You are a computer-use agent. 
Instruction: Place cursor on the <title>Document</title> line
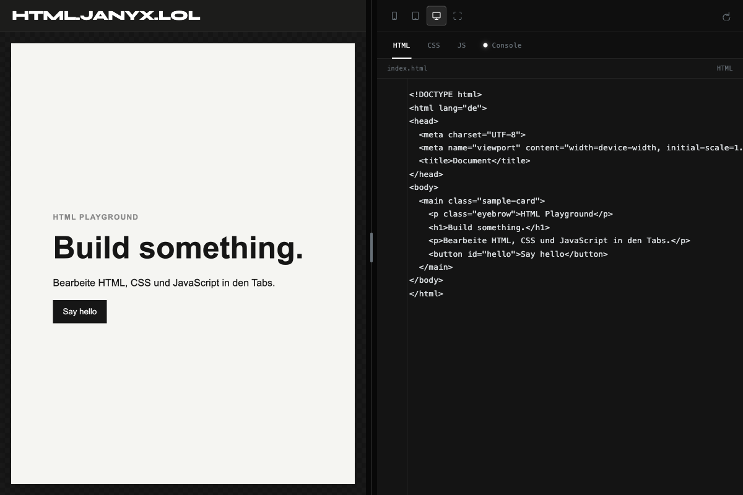[474, 161]
